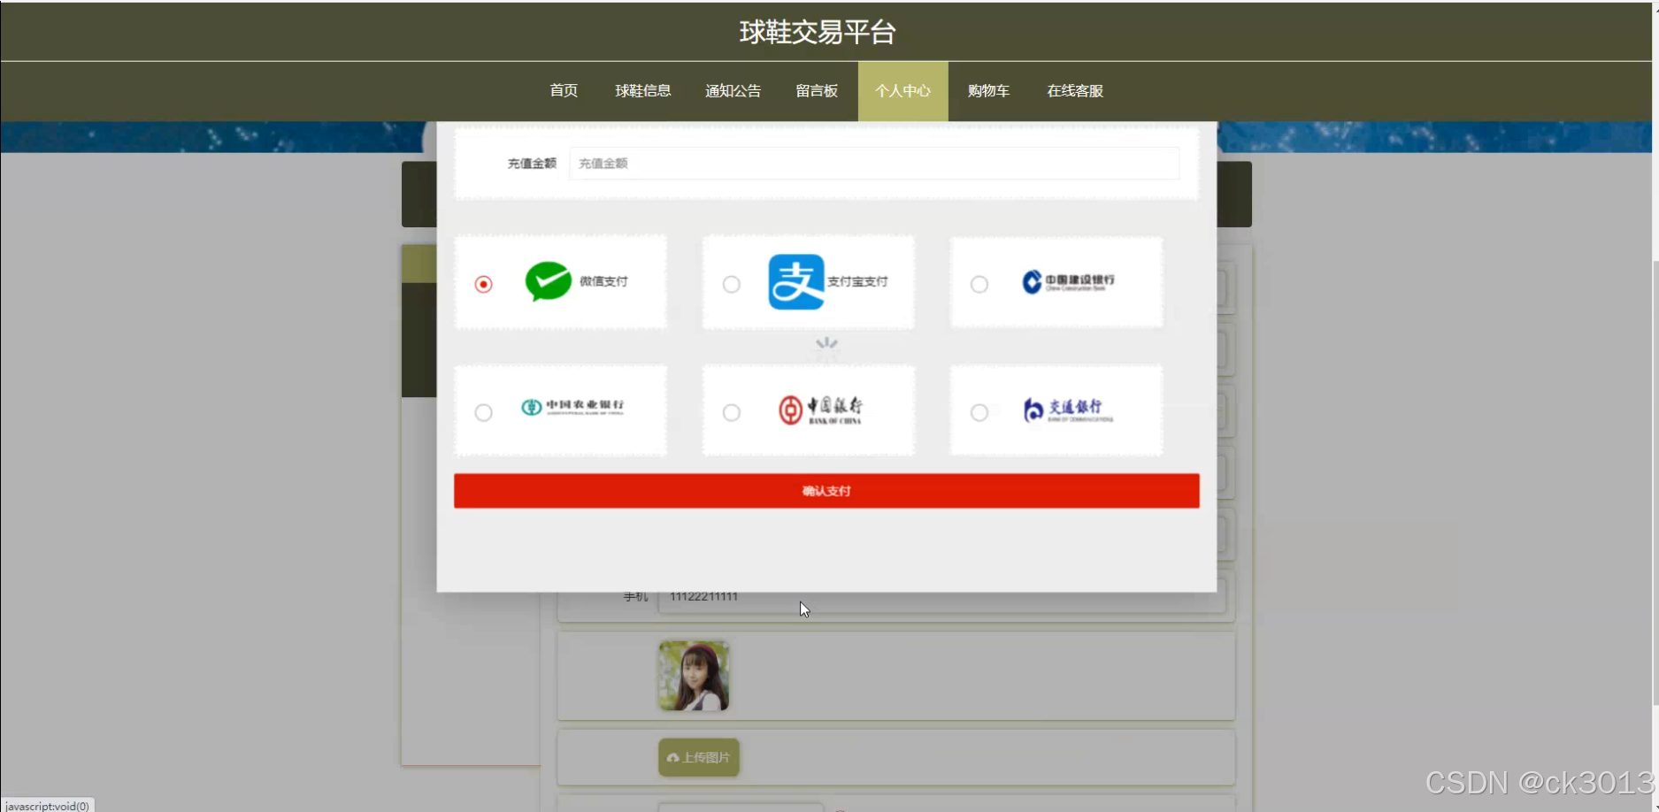
Task: Click the Agricultural Bank of China logo
Action: point(572,407)
